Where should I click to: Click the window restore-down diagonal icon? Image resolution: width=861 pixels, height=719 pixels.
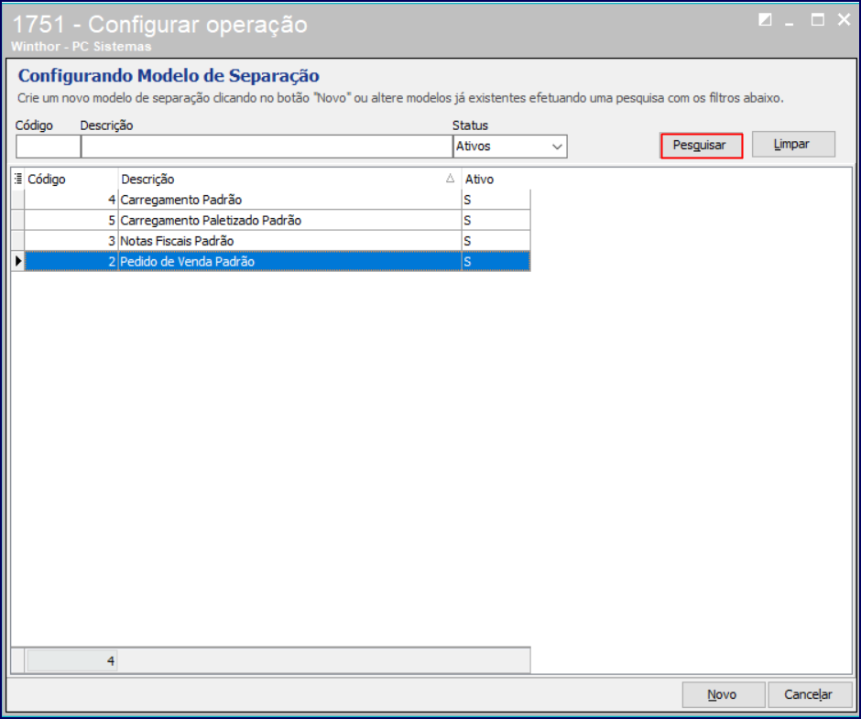pos(765,20)
